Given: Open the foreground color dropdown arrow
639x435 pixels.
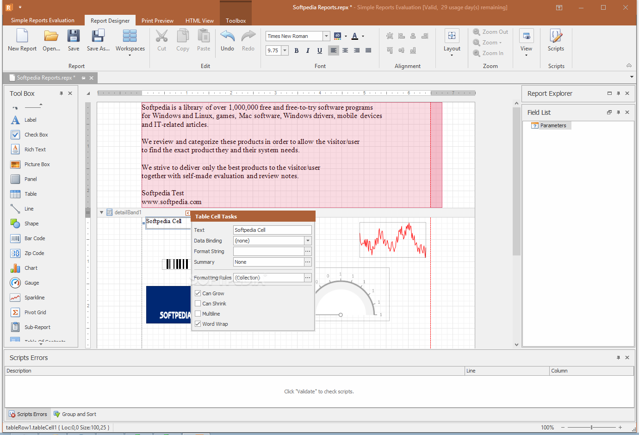Looking at the screenshot, I should click(363, 36).
